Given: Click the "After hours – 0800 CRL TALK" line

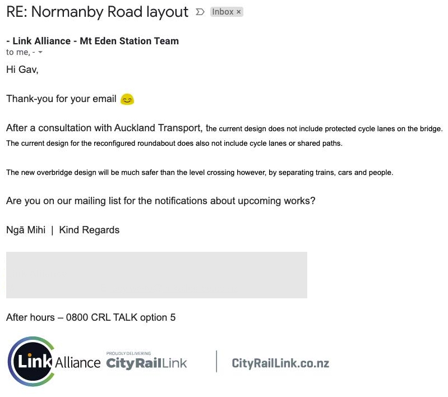Looking at the screenshot, I should (x=91, y=317).
